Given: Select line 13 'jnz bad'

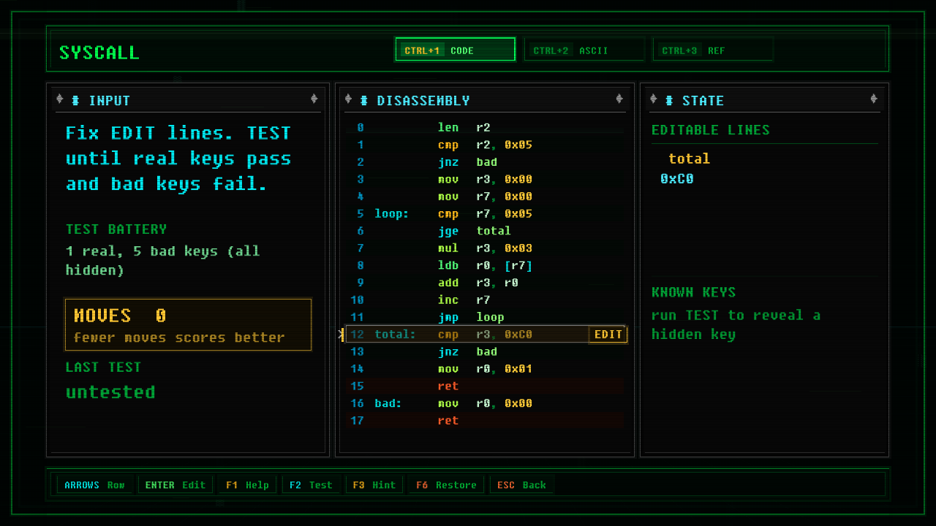Looking at the screenshot, I should click(x=485, y=351).
